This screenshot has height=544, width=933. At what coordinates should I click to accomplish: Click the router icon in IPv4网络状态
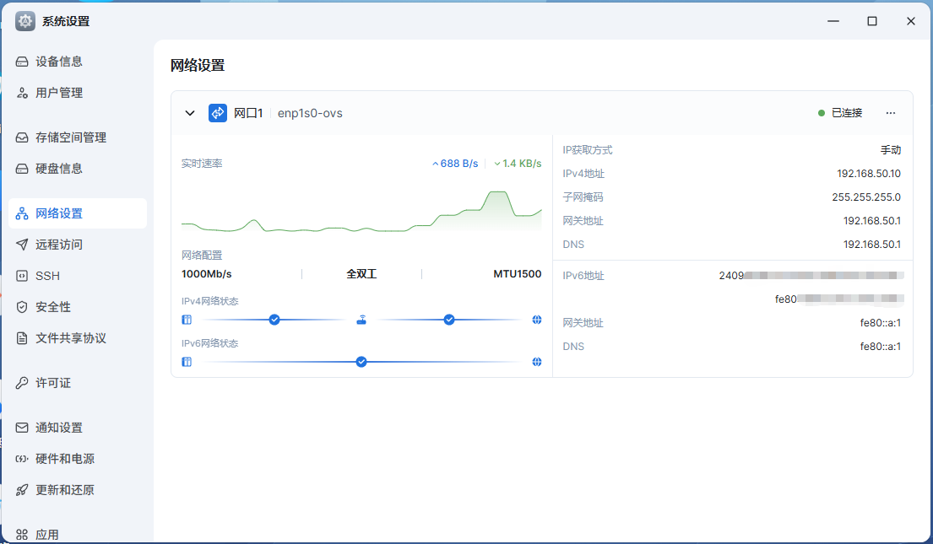point(361,320)
